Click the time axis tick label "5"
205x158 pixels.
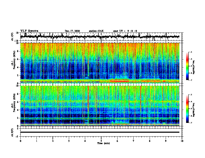click(101, 141)
